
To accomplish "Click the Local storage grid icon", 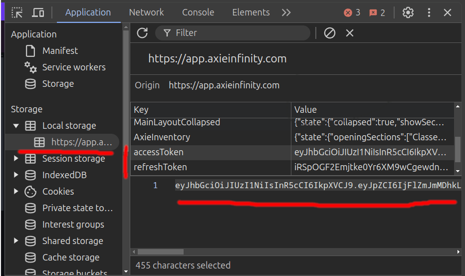I will (x=30, y=126).
